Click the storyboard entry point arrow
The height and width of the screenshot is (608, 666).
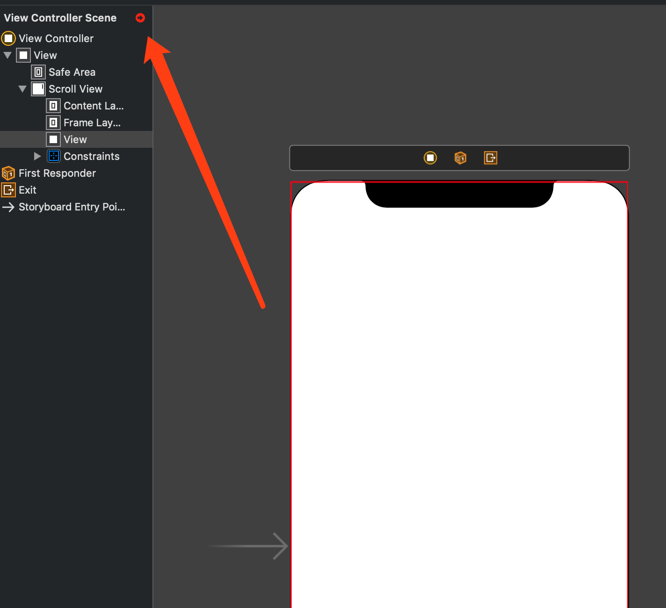(x=248, y=546)
